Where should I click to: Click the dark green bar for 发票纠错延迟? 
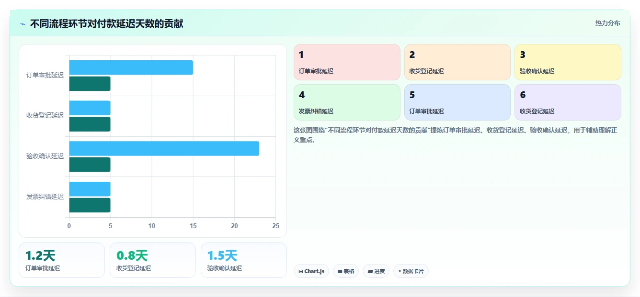[x=90, y=205]
